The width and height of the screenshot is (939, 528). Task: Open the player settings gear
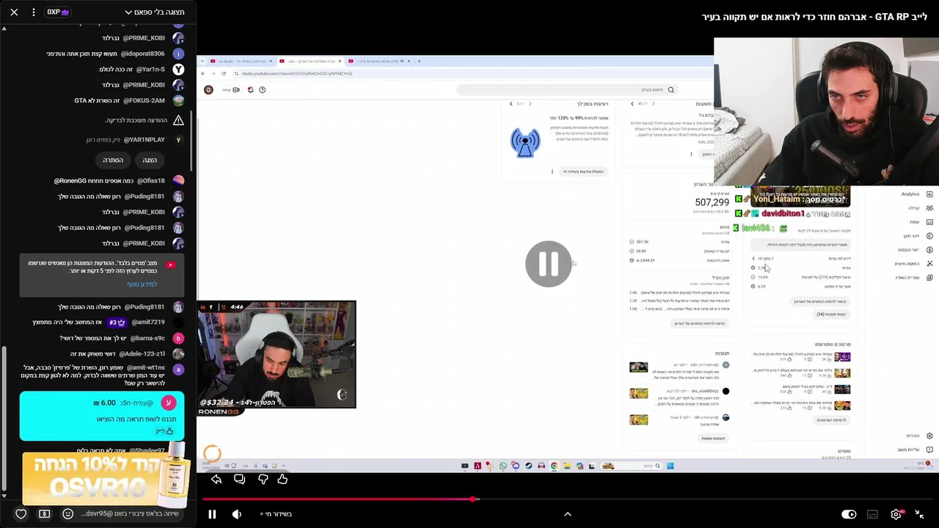click(x=896, y=514)
